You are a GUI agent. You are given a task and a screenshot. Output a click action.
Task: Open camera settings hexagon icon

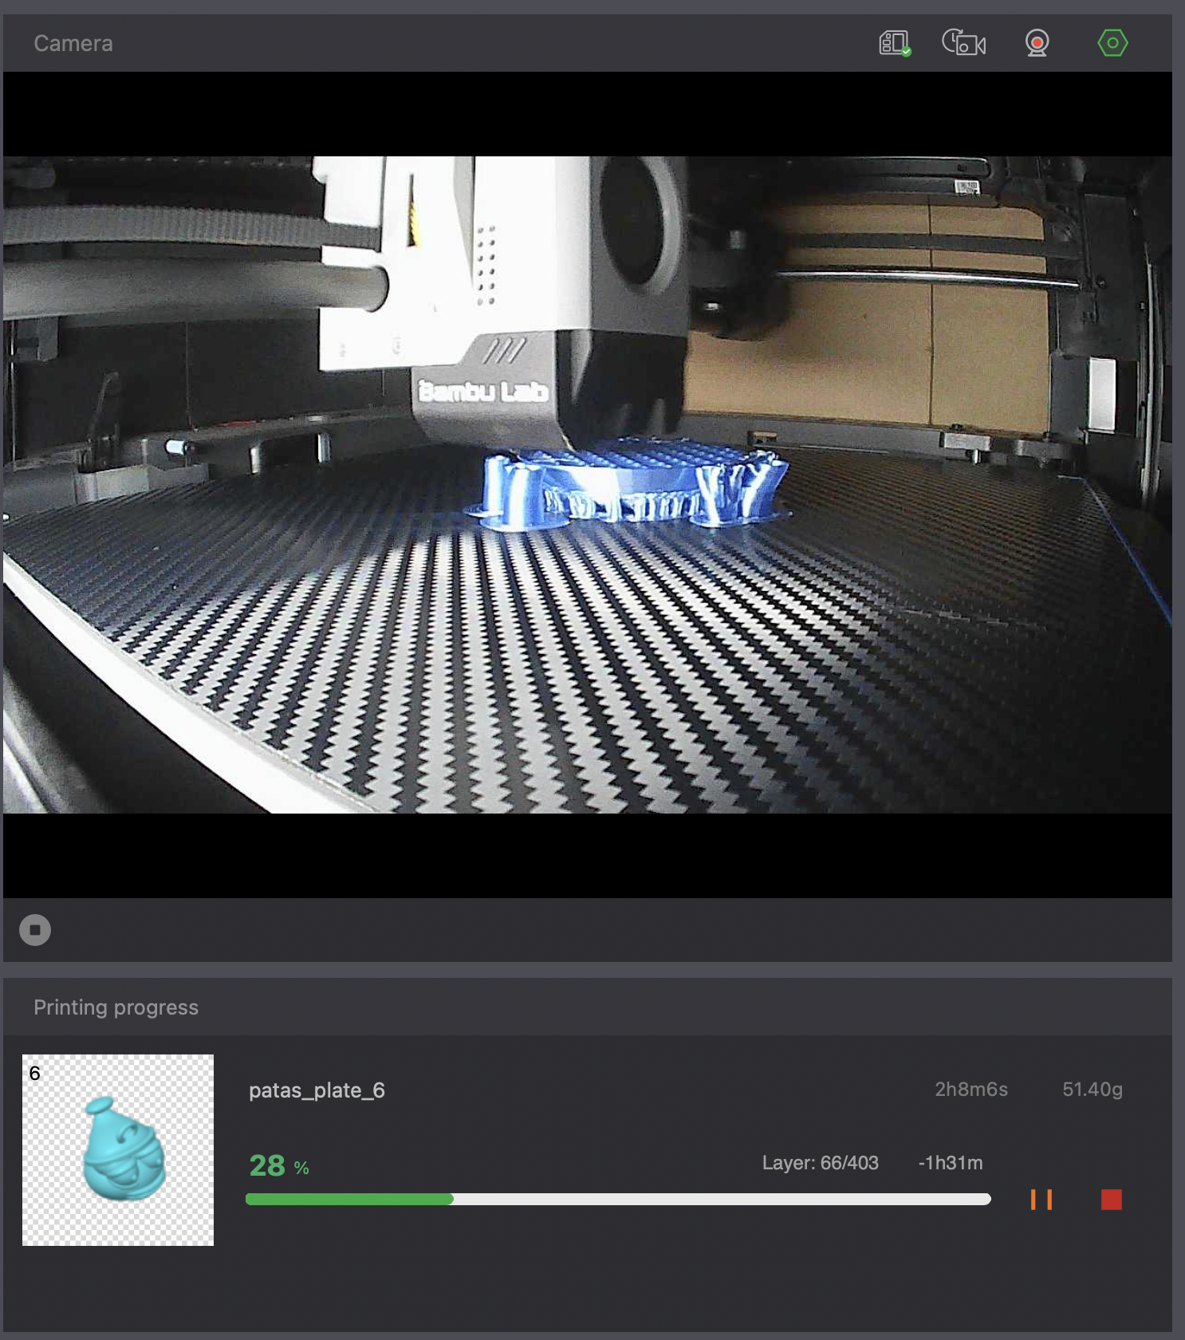[x=1112, y=43]
